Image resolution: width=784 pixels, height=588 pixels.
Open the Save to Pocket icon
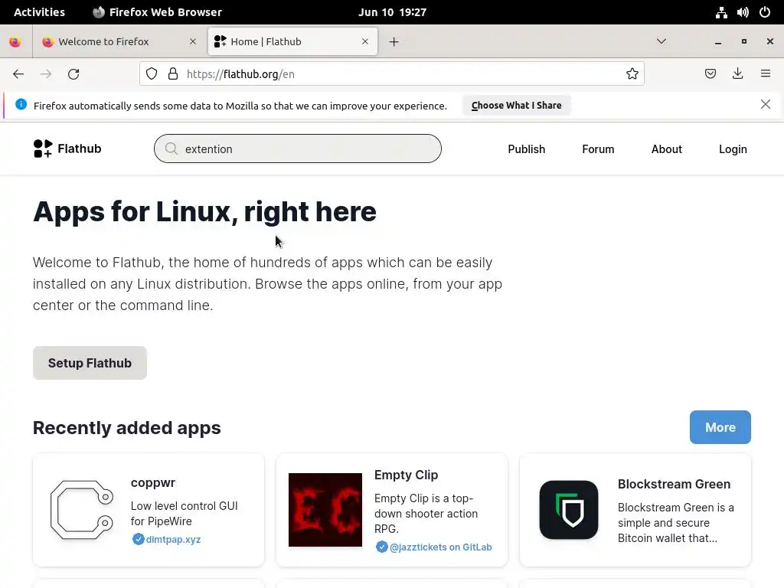tap(710, 74)
